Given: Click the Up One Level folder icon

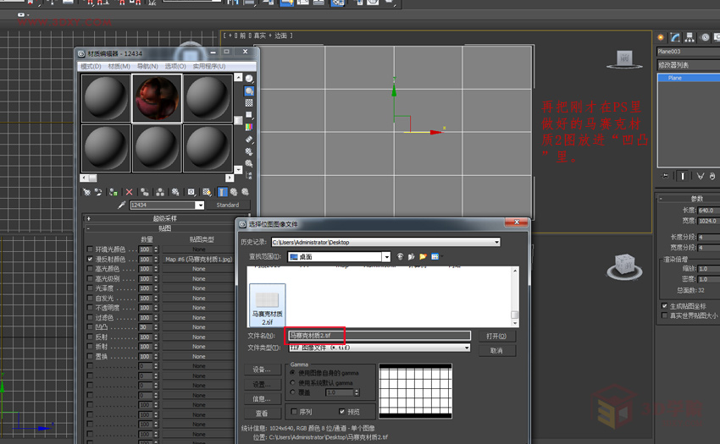Looking at the screenshot, I should tap(412, 257).
